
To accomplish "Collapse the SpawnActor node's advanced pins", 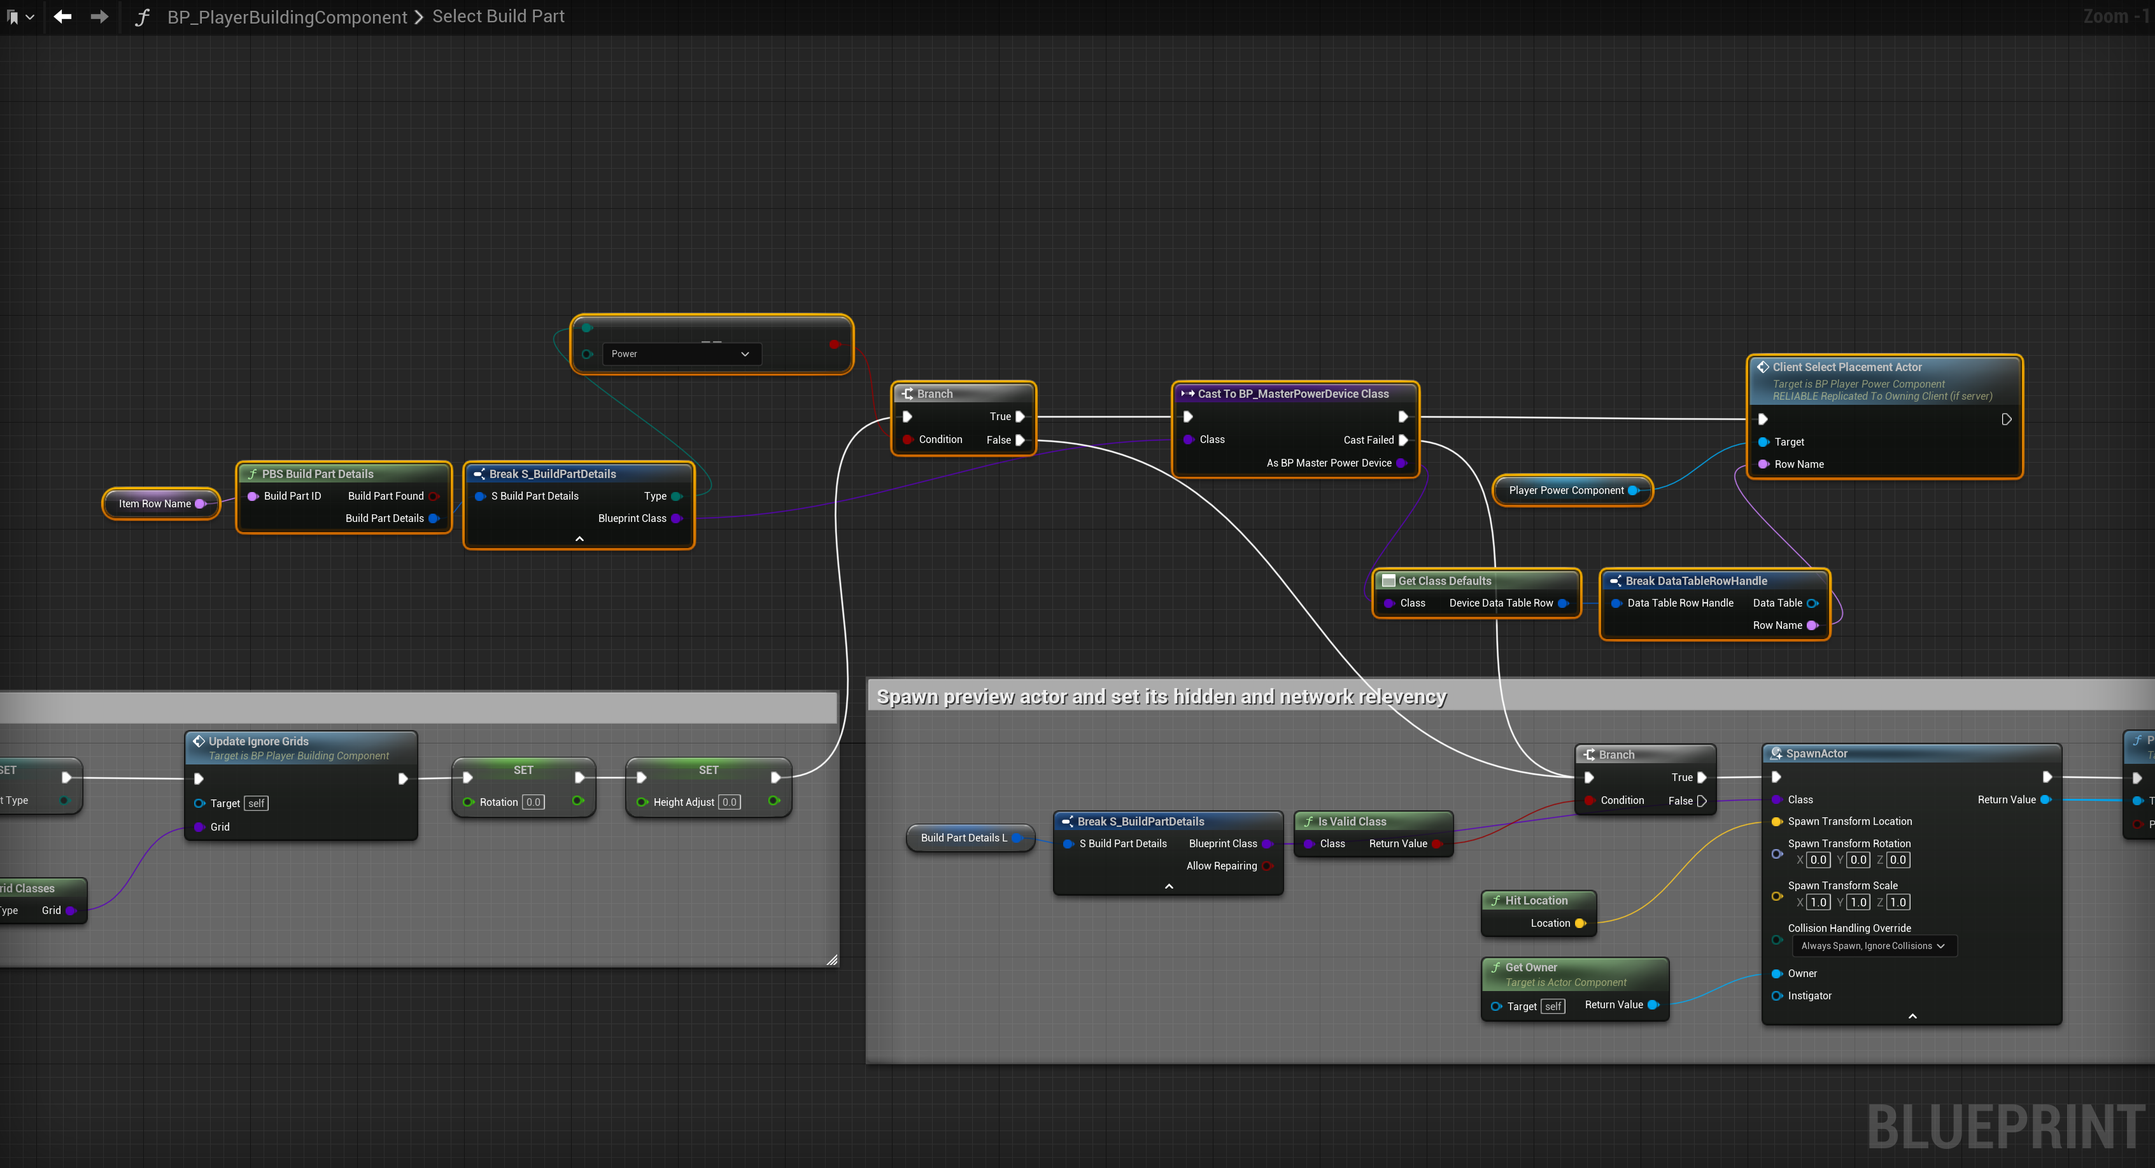I will [1912, 1017].
